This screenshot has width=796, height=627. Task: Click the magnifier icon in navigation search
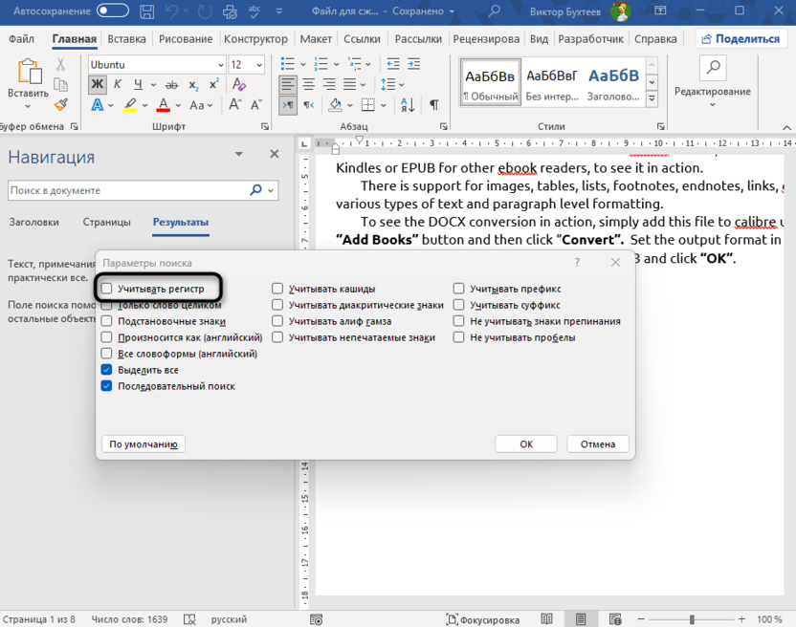(x=256, y=190)
